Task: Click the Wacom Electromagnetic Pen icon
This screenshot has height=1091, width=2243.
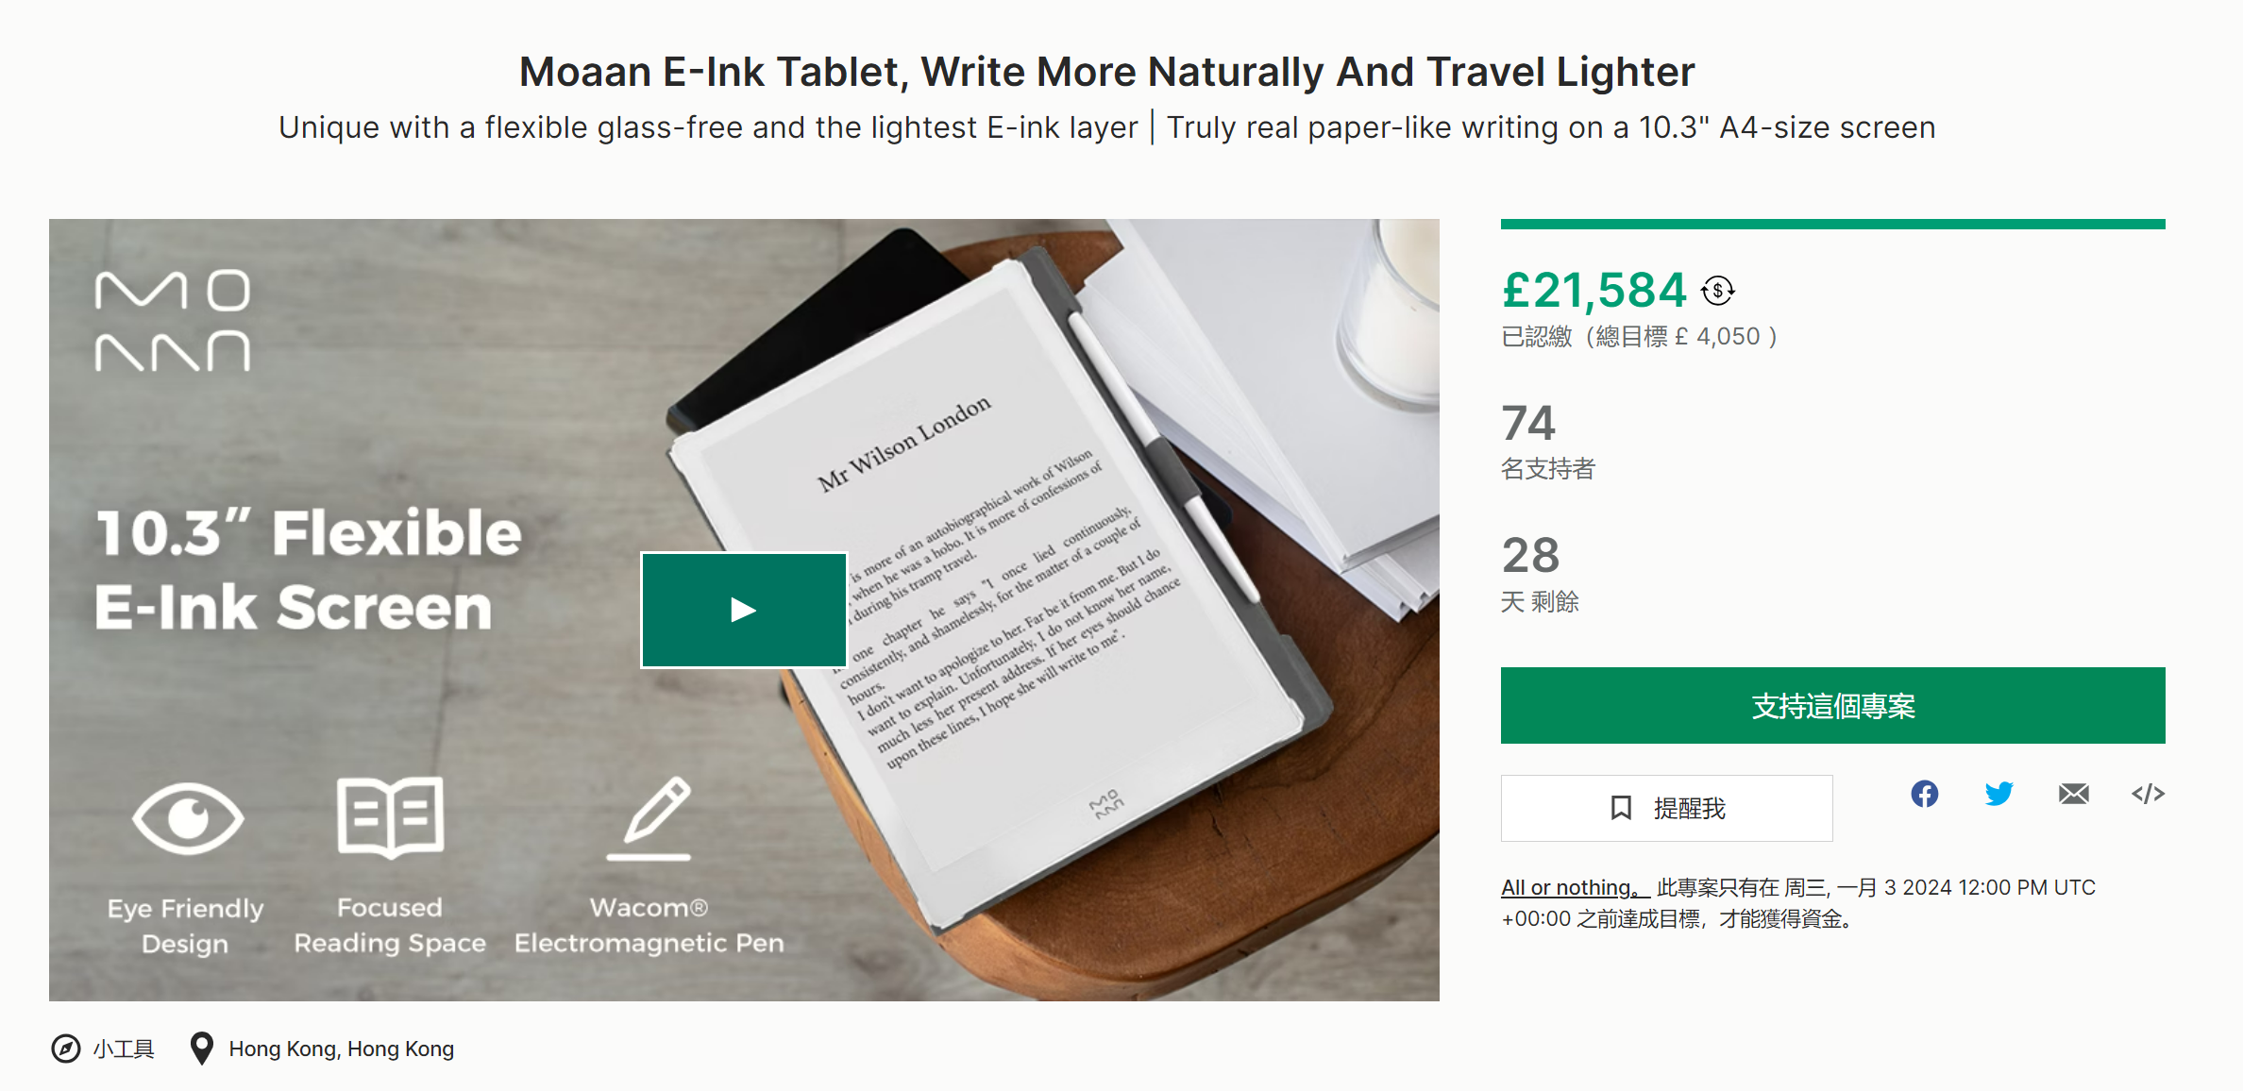Action: click(649, 817)
